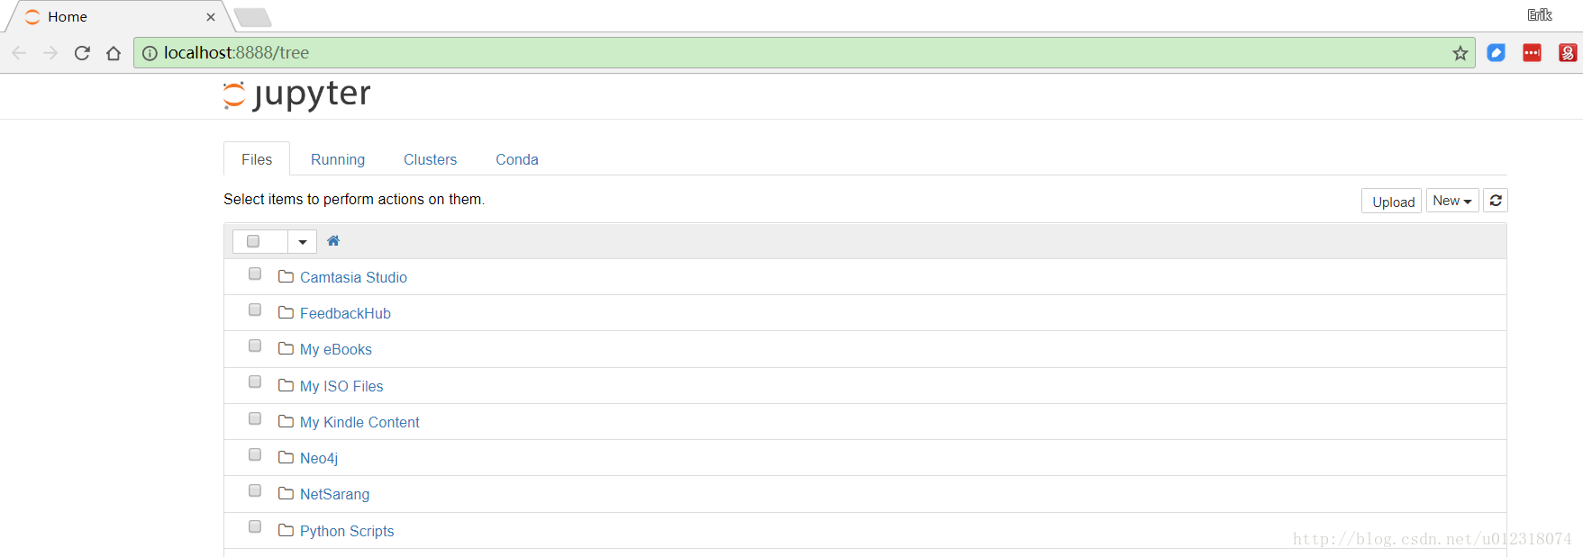Select the My eBooks folder checkbox
The height and width of the screenshot is (557, 1583).
click(255, 346)
